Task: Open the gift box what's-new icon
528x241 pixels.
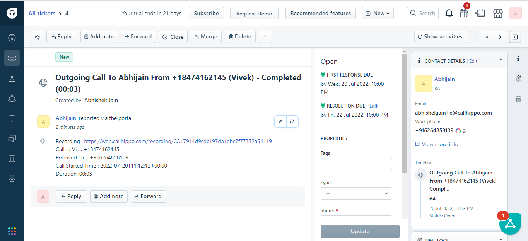Action: pos(464,13)
